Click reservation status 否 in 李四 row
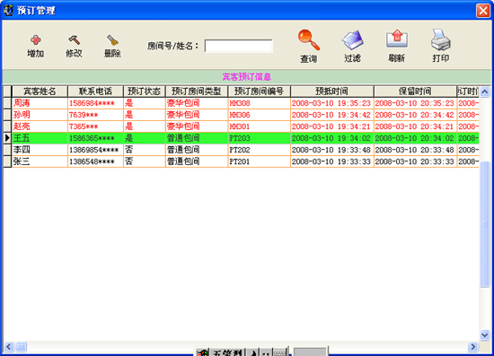This screenshot has width=494, height=356. click(145, 150)
